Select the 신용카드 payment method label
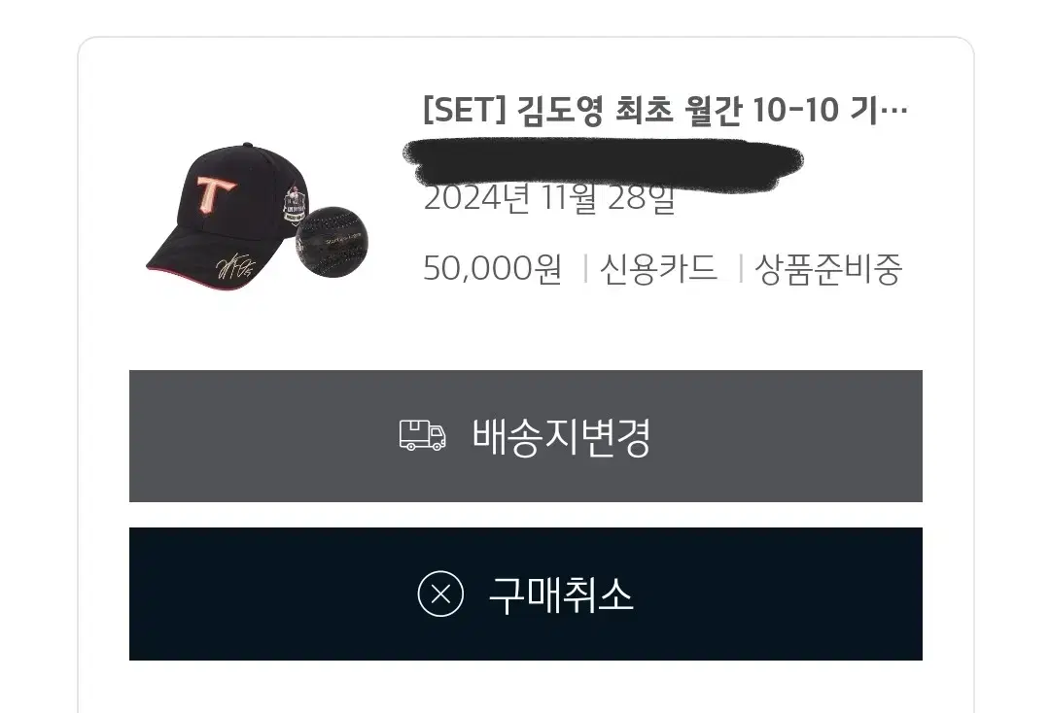The height and width of the screenshot is (713, 1050). point(659,269)
